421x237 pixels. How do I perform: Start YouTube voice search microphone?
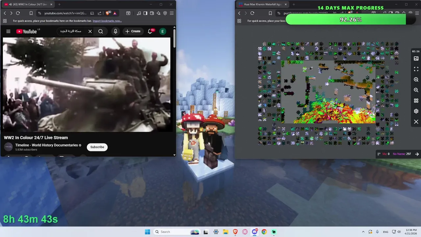pyautogui.click(x=115, y=31)
